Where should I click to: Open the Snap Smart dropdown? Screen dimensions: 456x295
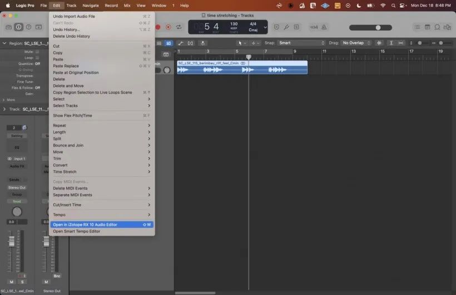[301, 43]
